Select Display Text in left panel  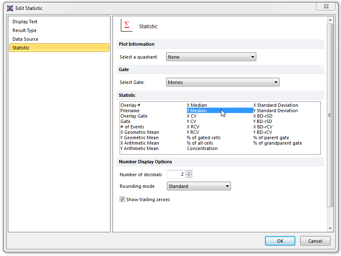coord(25,22)
